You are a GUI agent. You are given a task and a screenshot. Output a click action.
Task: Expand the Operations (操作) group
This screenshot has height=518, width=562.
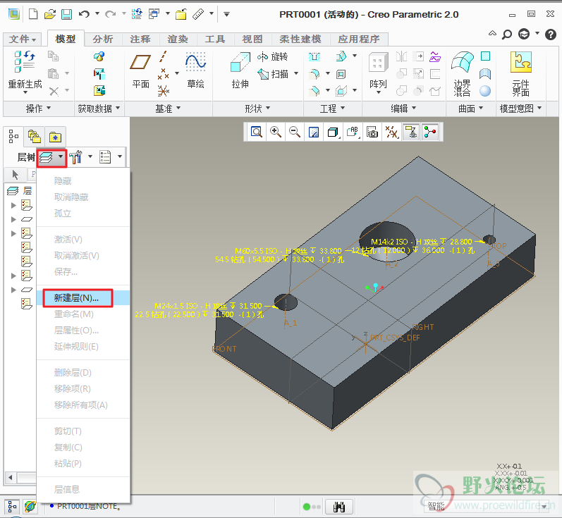click(38, 109)
